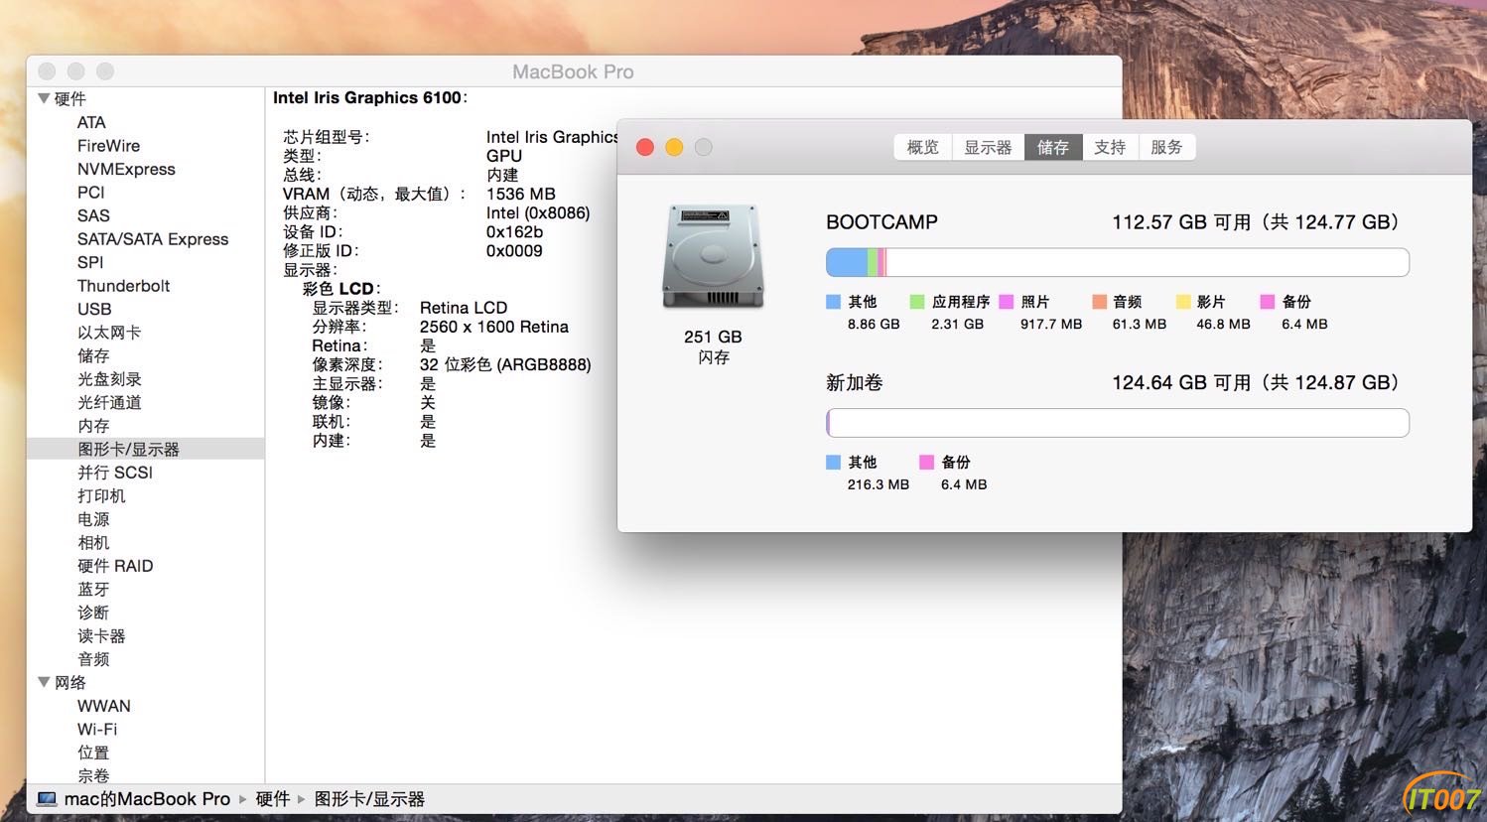Click the magenta 备份 swatch under BOOTCAMP
This screenshot has height=822, width=1487.
1267,302
